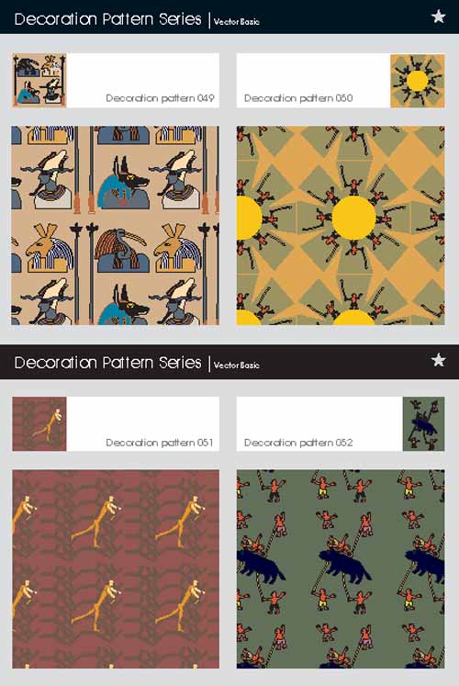Open the large Egyptian gods pattern 049 preview
The height and width of the screenshot is (686, 459).
pyautogui.click(x=116, y=226)
